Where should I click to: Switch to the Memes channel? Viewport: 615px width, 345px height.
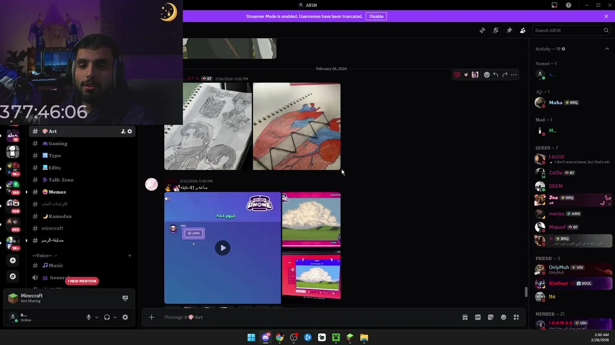tap(82, 192)
